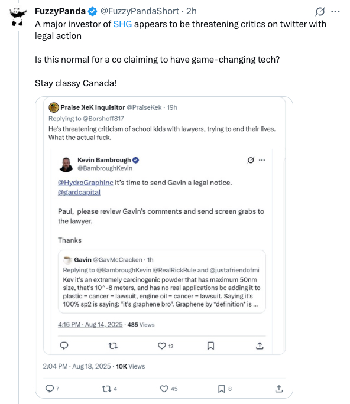Click the Grok icon on FuzzyPanda's tweet
The width and height of the screenshot is (350, 404).
pos(320,11)
